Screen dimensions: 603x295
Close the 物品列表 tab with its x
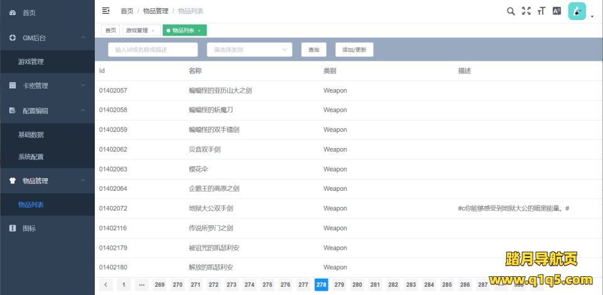[199, 31]
